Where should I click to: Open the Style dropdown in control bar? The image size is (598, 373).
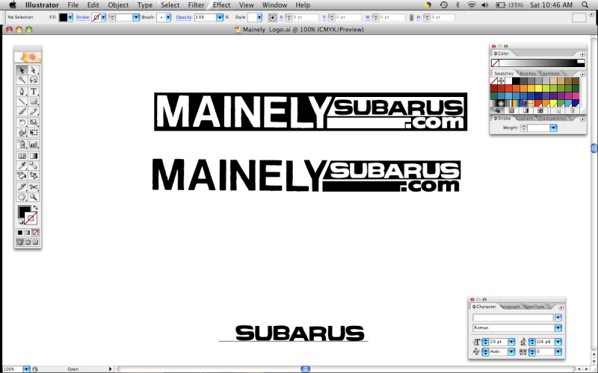click(259, 17)
